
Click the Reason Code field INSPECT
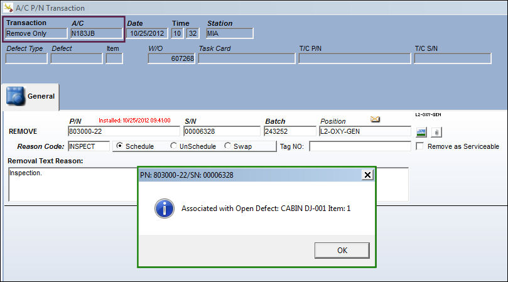pyautogui.click(x=89, y=146)
